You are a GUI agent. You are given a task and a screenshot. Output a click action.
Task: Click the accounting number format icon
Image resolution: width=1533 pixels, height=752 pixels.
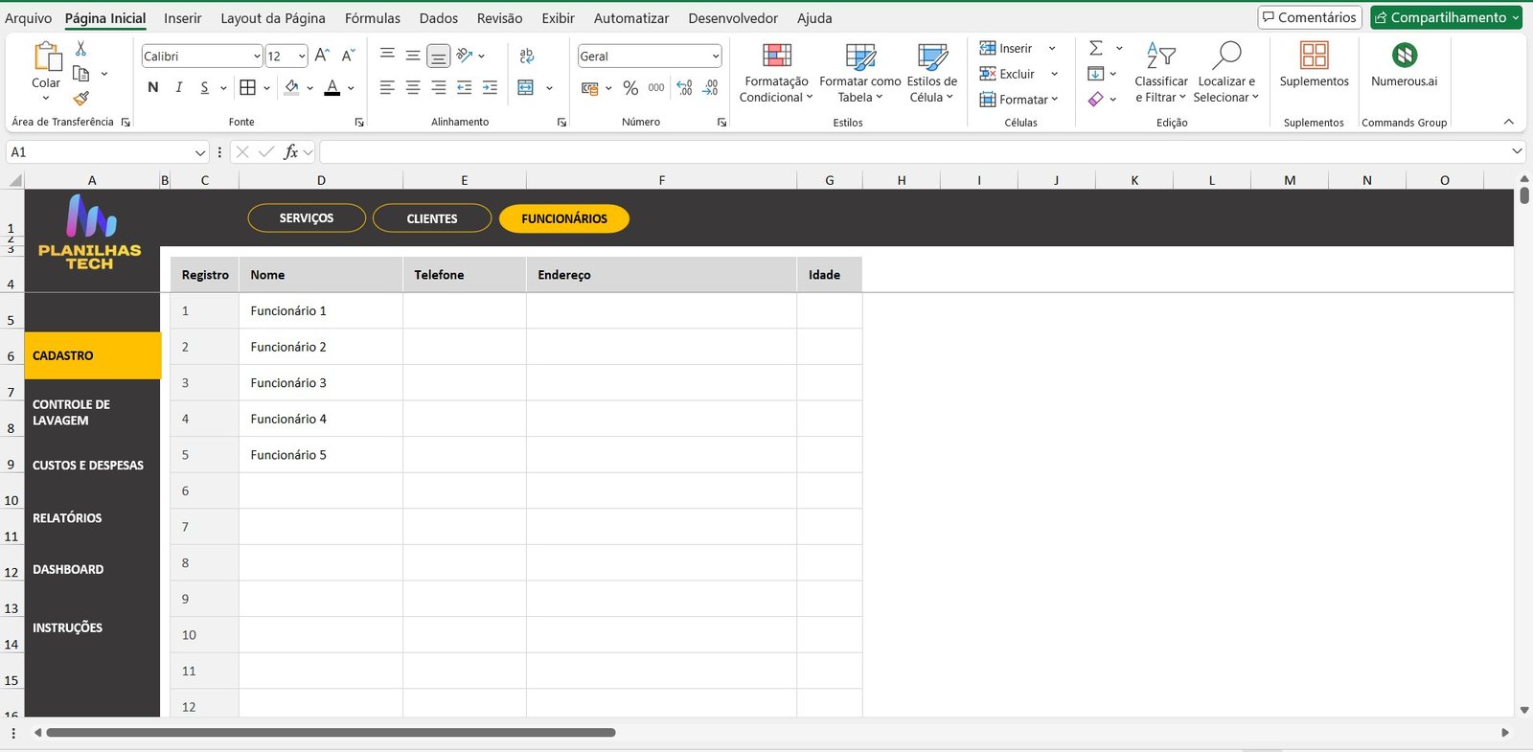pos(590,88)
